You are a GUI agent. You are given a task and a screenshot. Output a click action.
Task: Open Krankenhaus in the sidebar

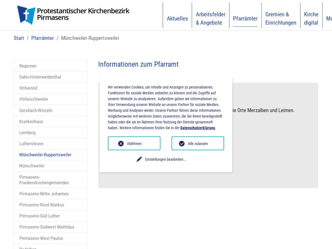pyautogui.click(x=31, y=122)
